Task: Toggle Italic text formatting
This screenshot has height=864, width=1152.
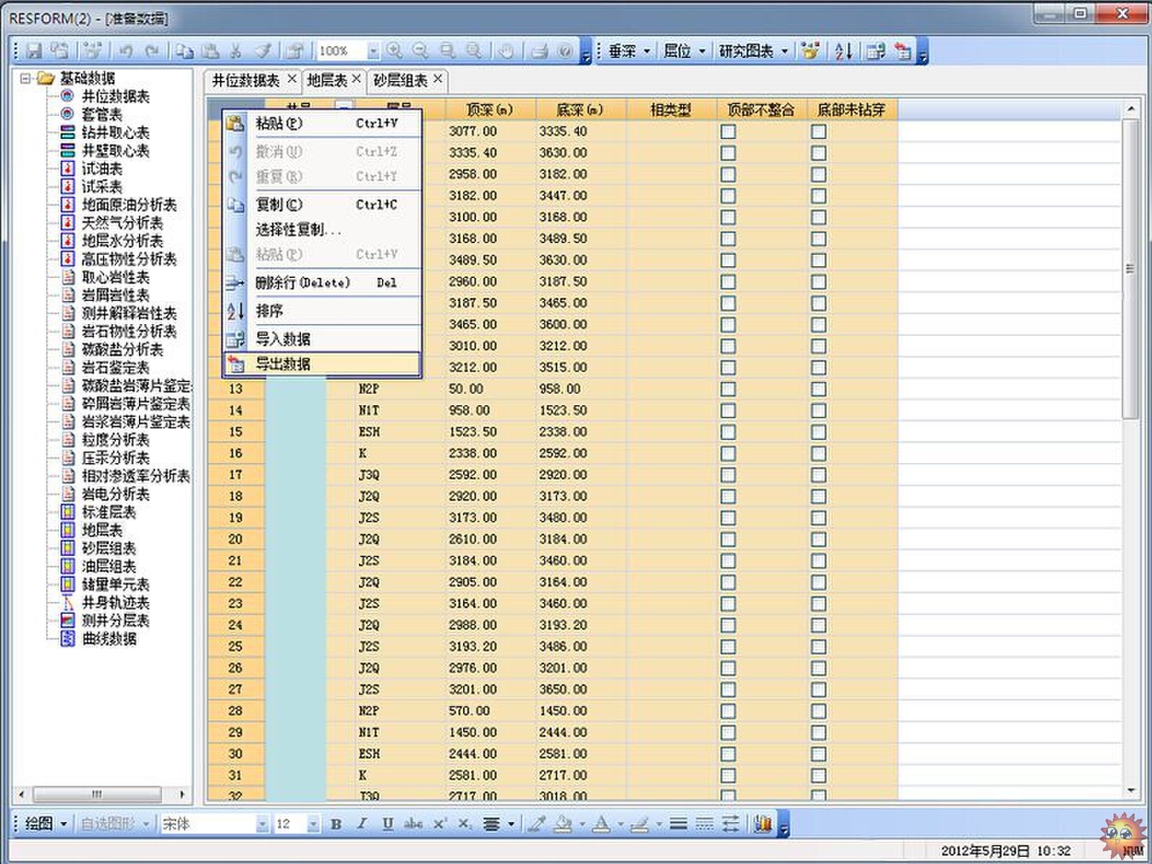Action: [362, 823]
